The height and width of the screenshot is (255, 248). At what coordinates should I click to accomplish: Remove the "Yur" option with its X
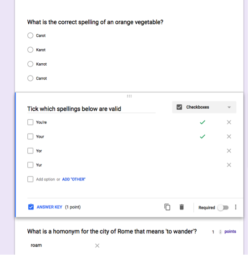point(229,165)
